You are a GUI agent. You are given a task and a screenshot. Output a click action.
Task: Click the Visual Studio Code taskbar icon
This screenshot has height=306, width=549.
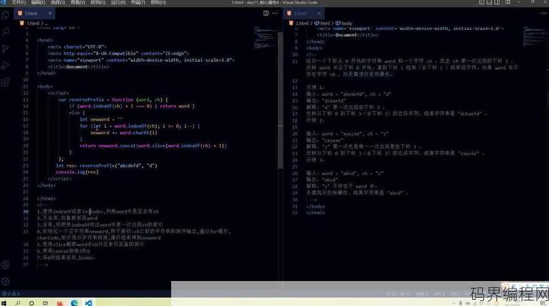[x=88, y=303]
